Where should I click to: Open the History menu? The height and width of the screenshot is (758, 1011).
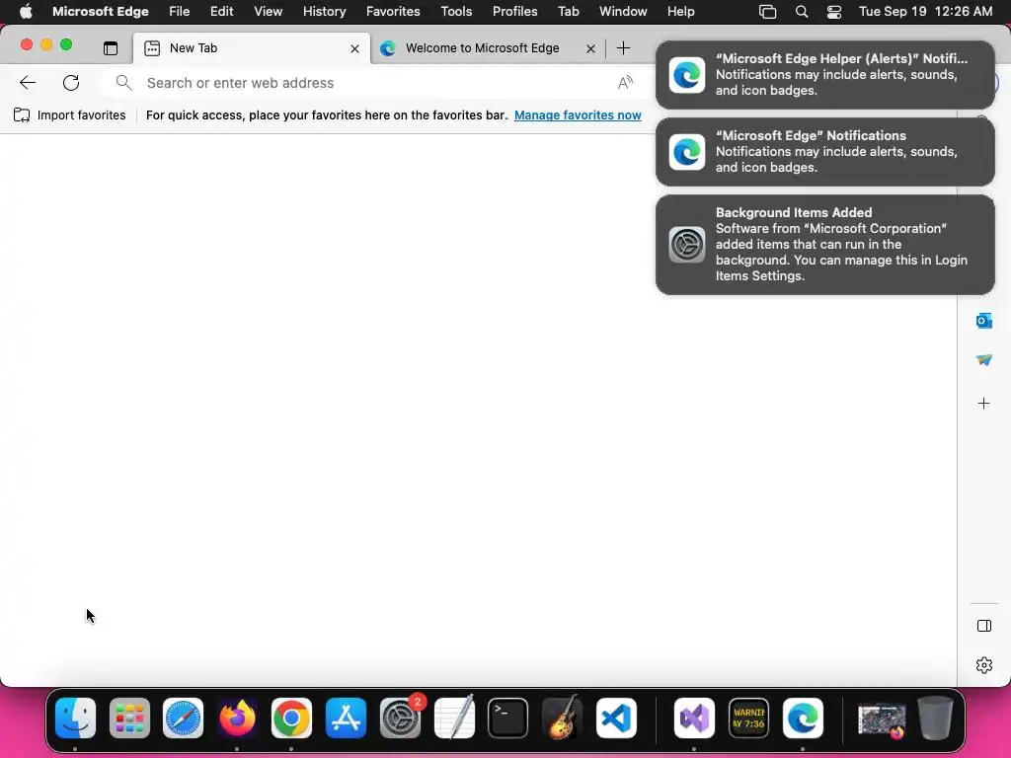point(324,12)
